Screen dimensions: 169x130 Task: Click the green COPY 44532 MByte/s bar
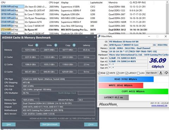pos(133,91)
